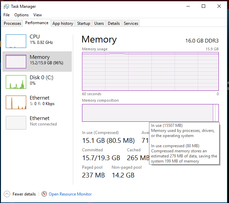Close the Task Manager window
229x203 pixels.
tap(219, 6)
